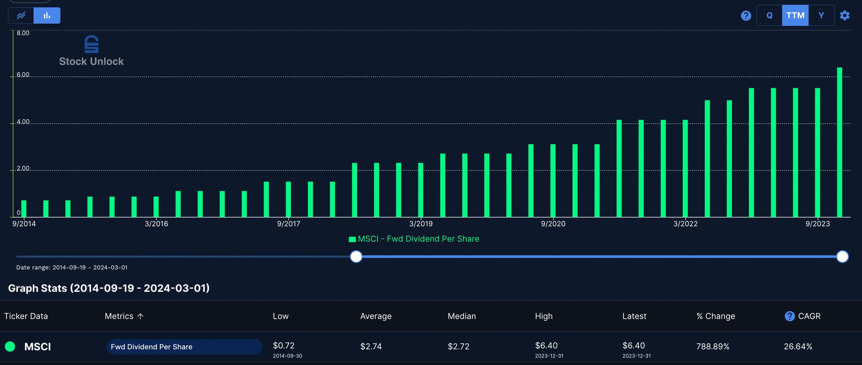This screenshot has width=862, height=365.
Task: Click the Stock Unlock logo
Action: pyautogui.click(x=91, y=51)
